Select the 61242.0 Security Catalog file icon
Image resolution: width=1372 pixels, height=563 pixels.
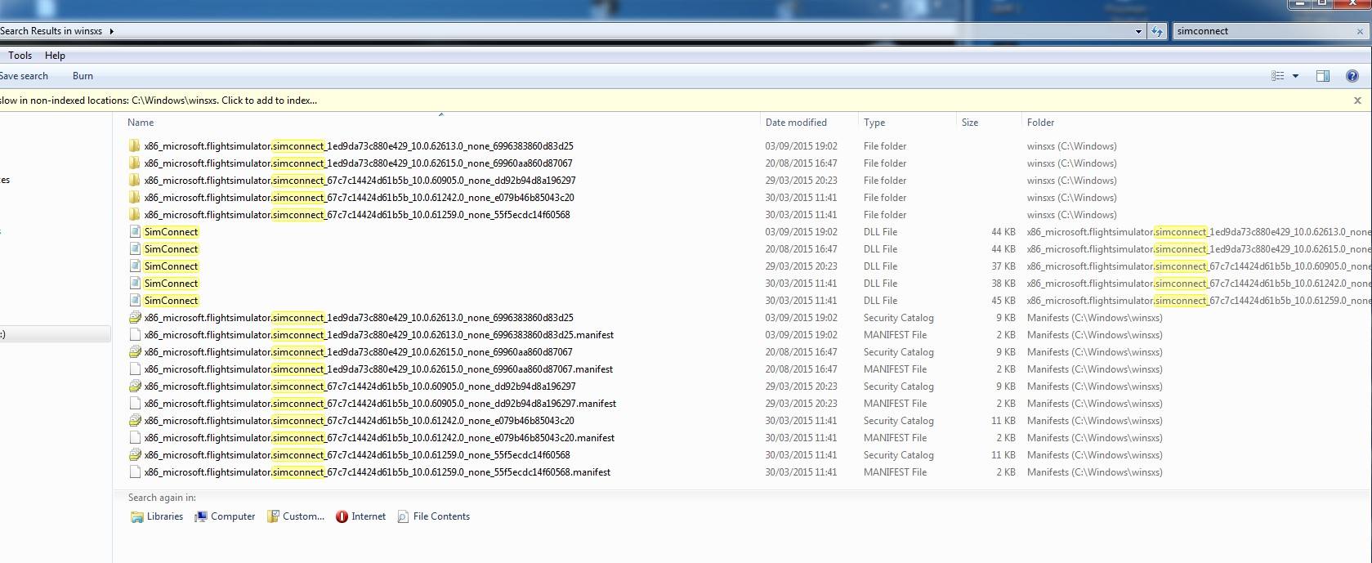(135, 421)
